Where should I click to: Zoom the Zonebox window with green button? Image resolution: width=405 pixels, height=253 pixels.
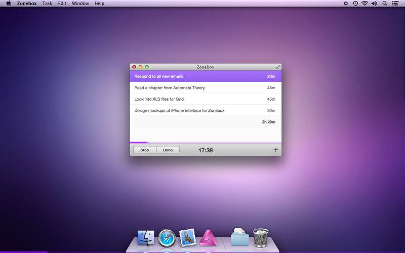pos(147,67)
